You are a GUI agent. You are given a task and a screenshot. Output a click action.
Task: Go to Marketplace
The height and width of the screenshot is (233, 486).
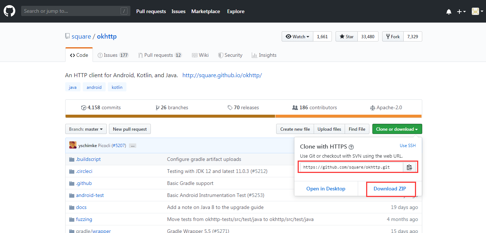tap(205, 11)
